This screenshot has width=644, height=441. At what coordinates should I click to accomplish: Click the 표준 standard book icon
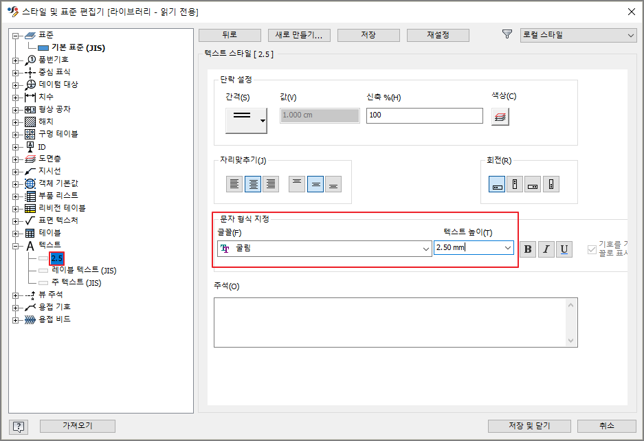tap(30, 36)
